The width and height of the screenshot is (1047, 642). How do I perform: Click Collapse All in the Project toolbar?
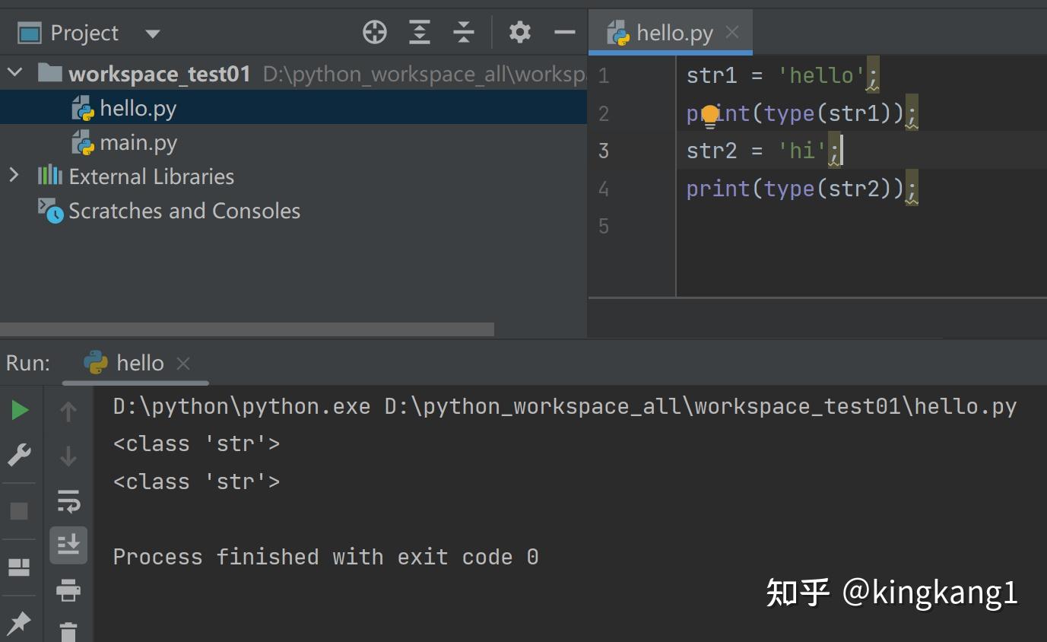pos(464,32)
